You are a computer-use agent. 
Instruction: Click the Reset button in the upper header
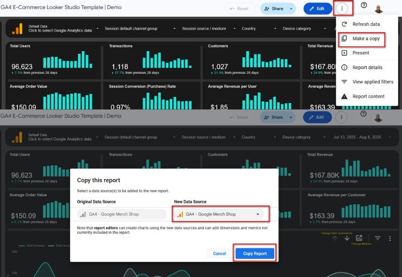(240, 9)
